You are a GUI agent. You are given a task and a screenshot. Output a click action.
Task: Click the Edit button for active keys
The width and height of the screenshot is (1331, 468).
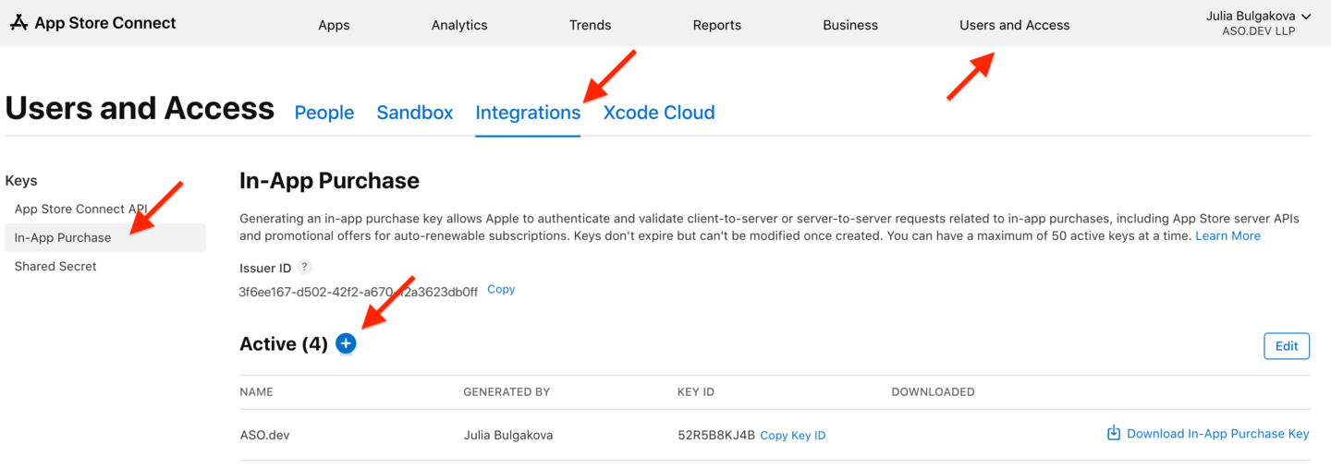pyautogui.click(x=1287, y=346)
